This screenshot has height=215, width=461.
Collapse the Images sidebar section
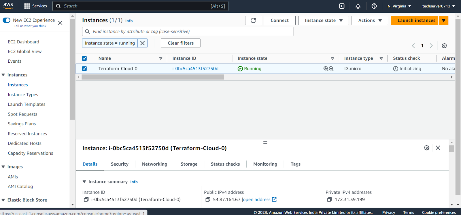click(x=3, y=167)
